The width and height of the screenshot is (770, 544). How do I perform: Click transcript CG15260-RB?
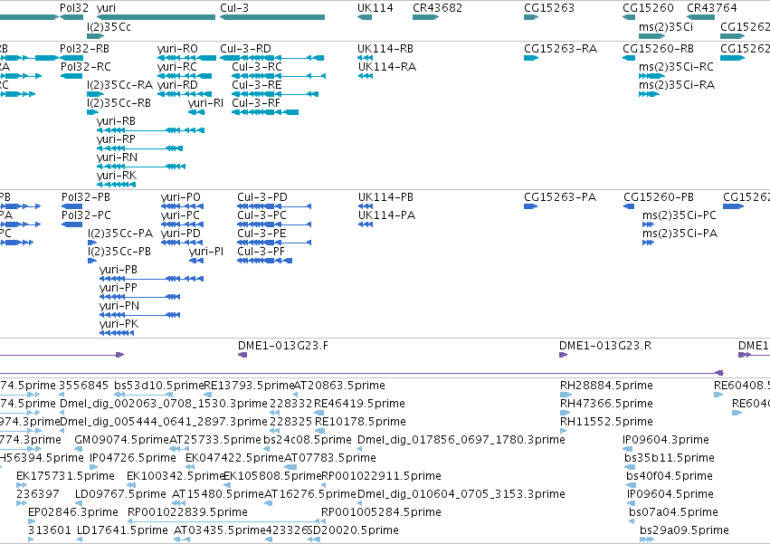[x=659, y=49]
